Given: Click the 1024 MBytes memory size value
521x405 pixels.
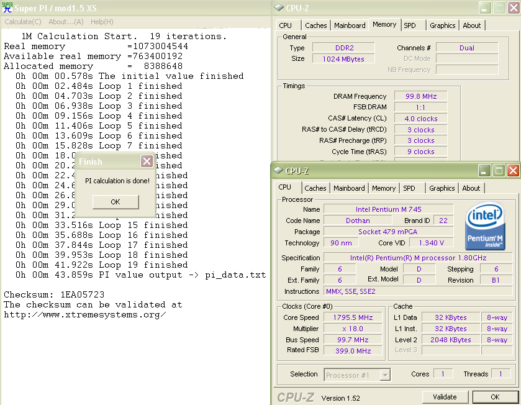Looking at the screenshot, I should [x=344, y=59].
